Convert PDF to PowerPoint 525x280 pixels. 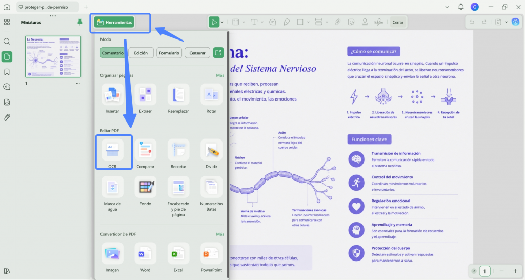pos(211,258)
